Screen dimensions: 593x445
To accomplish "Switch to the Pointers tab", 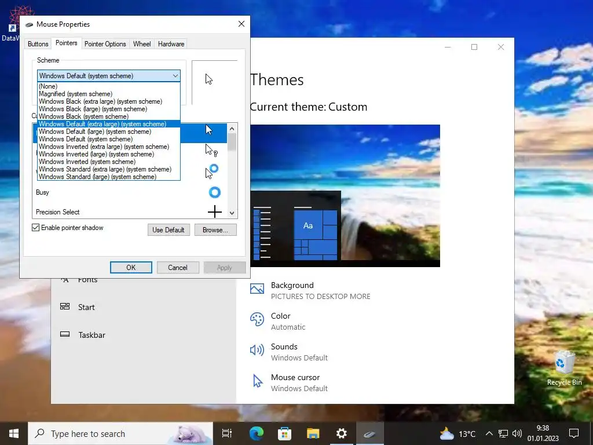I will click(x=66, y=43).
